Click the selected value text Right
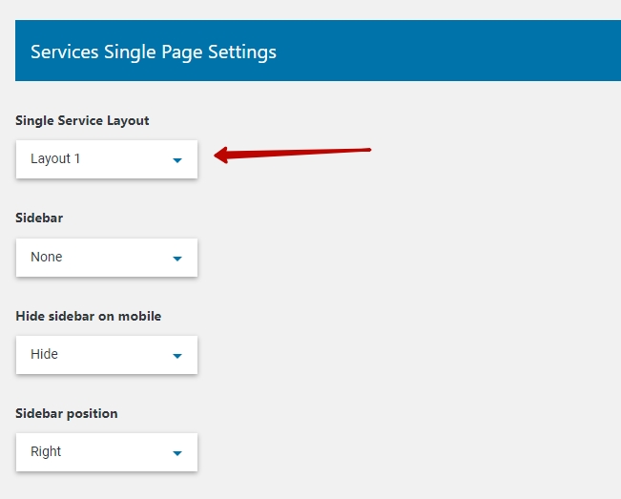The image size is (621, 499). [46, 451]
